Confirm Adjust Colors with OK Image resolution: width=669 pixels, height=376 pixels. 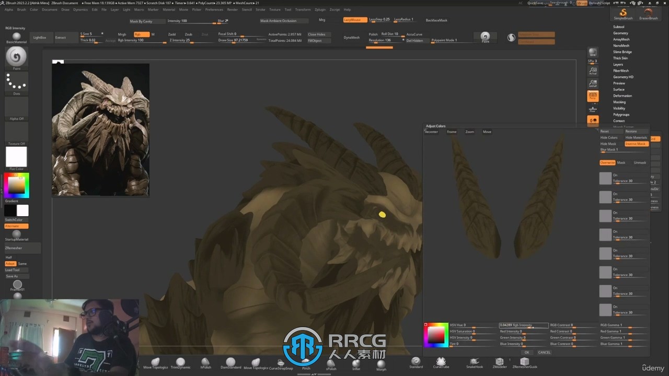(x=527, y=352)
